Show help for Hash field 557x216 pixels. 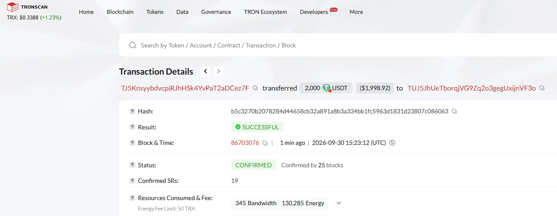pos(132,111)
